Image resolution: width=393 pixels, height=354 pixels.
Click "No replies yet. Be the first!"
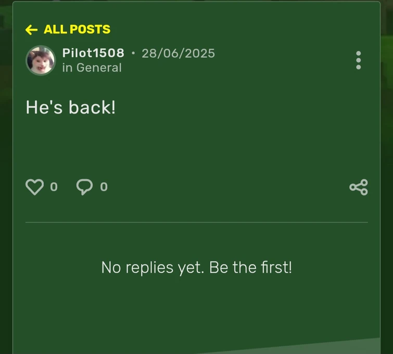[x=197, y=267]
